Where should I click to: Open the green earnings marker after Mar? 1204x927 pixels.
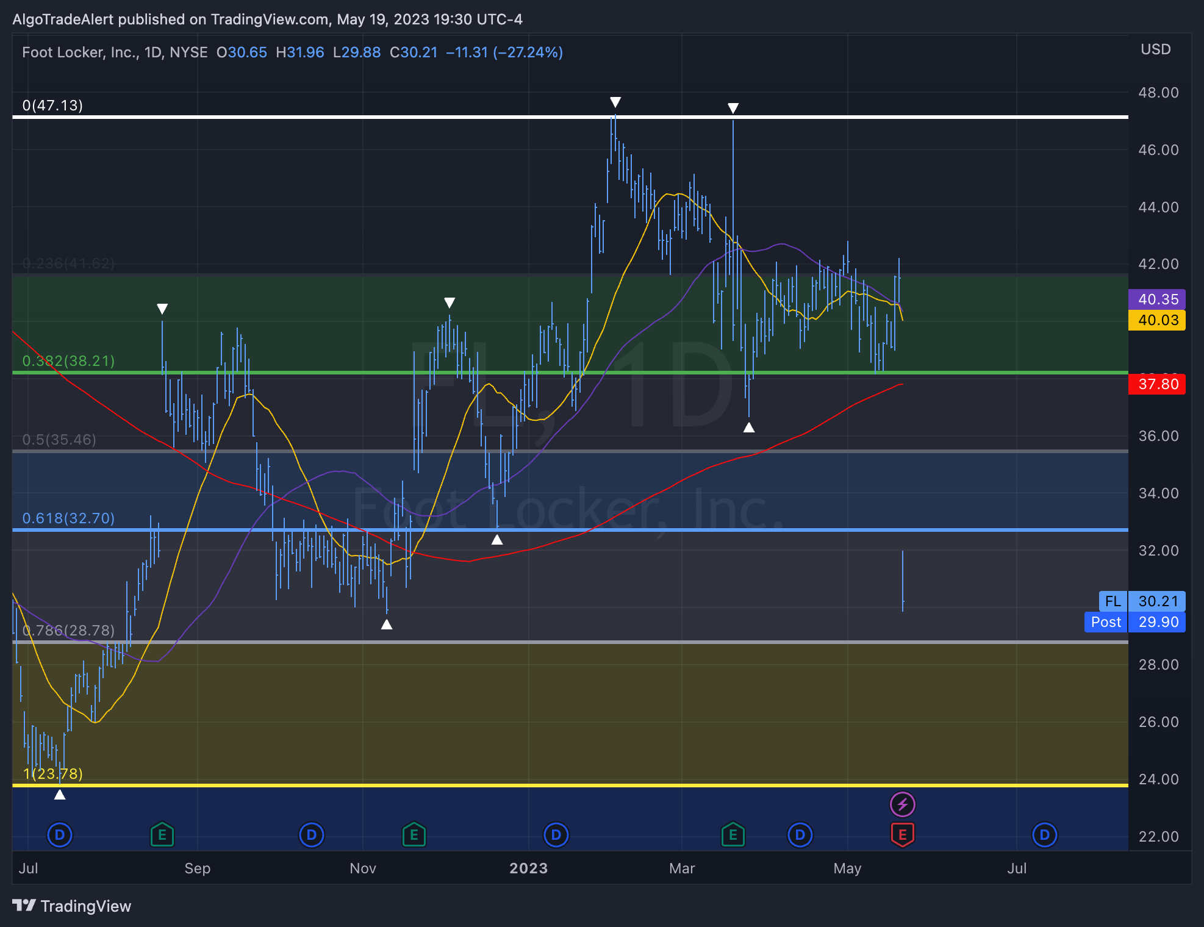click(x=733, y=835)
